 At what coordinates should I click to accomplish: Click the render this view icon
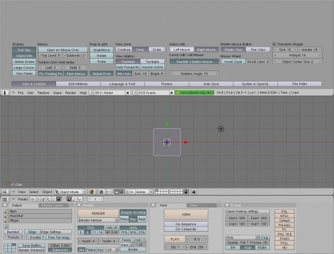pyautogui.click(x=194, y=192)
